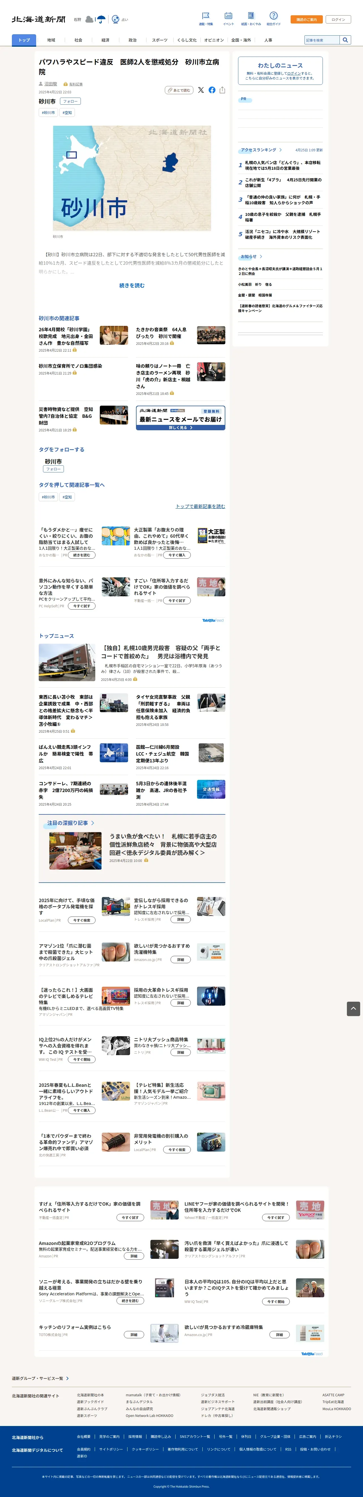Click あとで読む save button
Screen dimensions: 363x1497
coord(179,90)
